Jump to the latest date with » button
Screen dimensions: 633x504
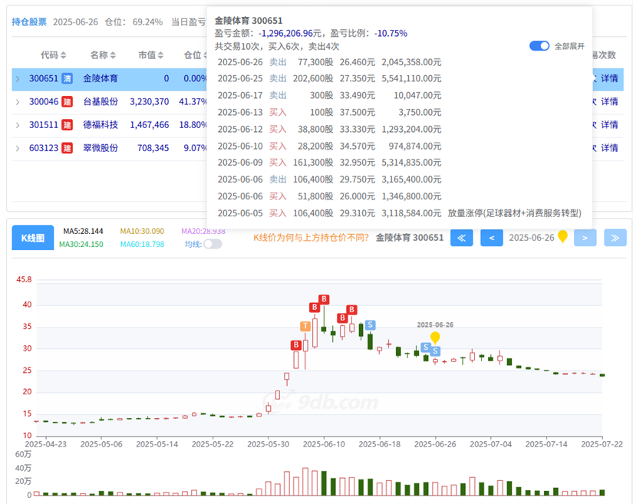[615, 238]
